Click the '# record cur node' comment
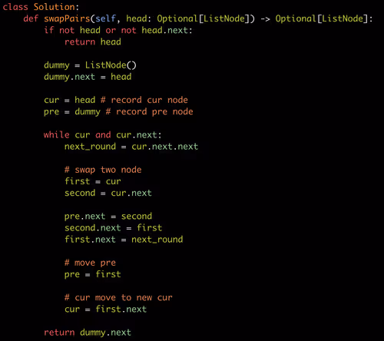 tap(144, 100)
